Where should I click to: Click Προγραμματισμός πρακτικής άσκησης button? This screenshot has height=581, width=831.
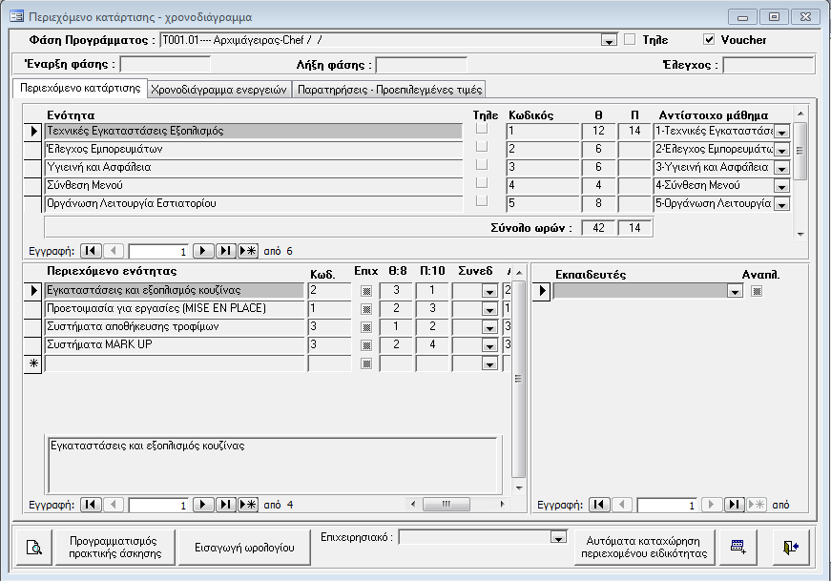tap(115, 547)
